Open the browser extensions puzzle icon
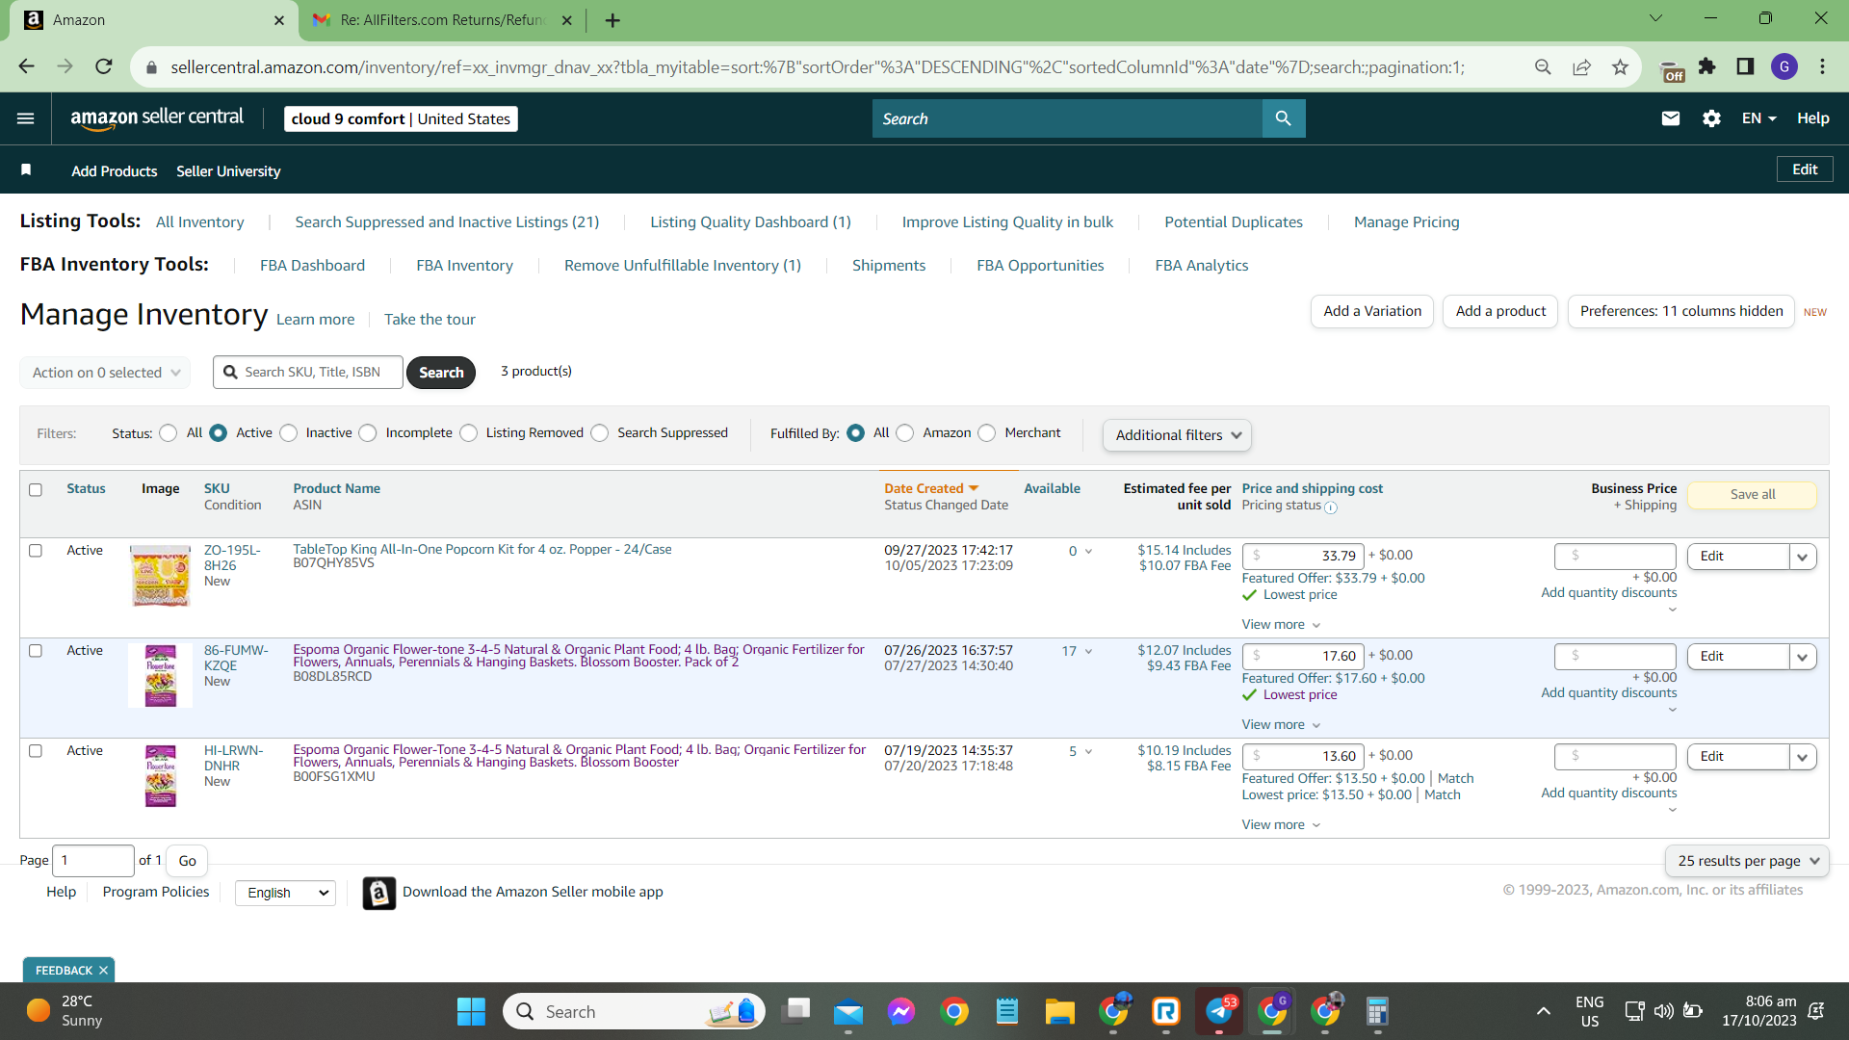Image resolution: width=1849 pixels, height=1040 pixels. click(x=1706, y=66)
